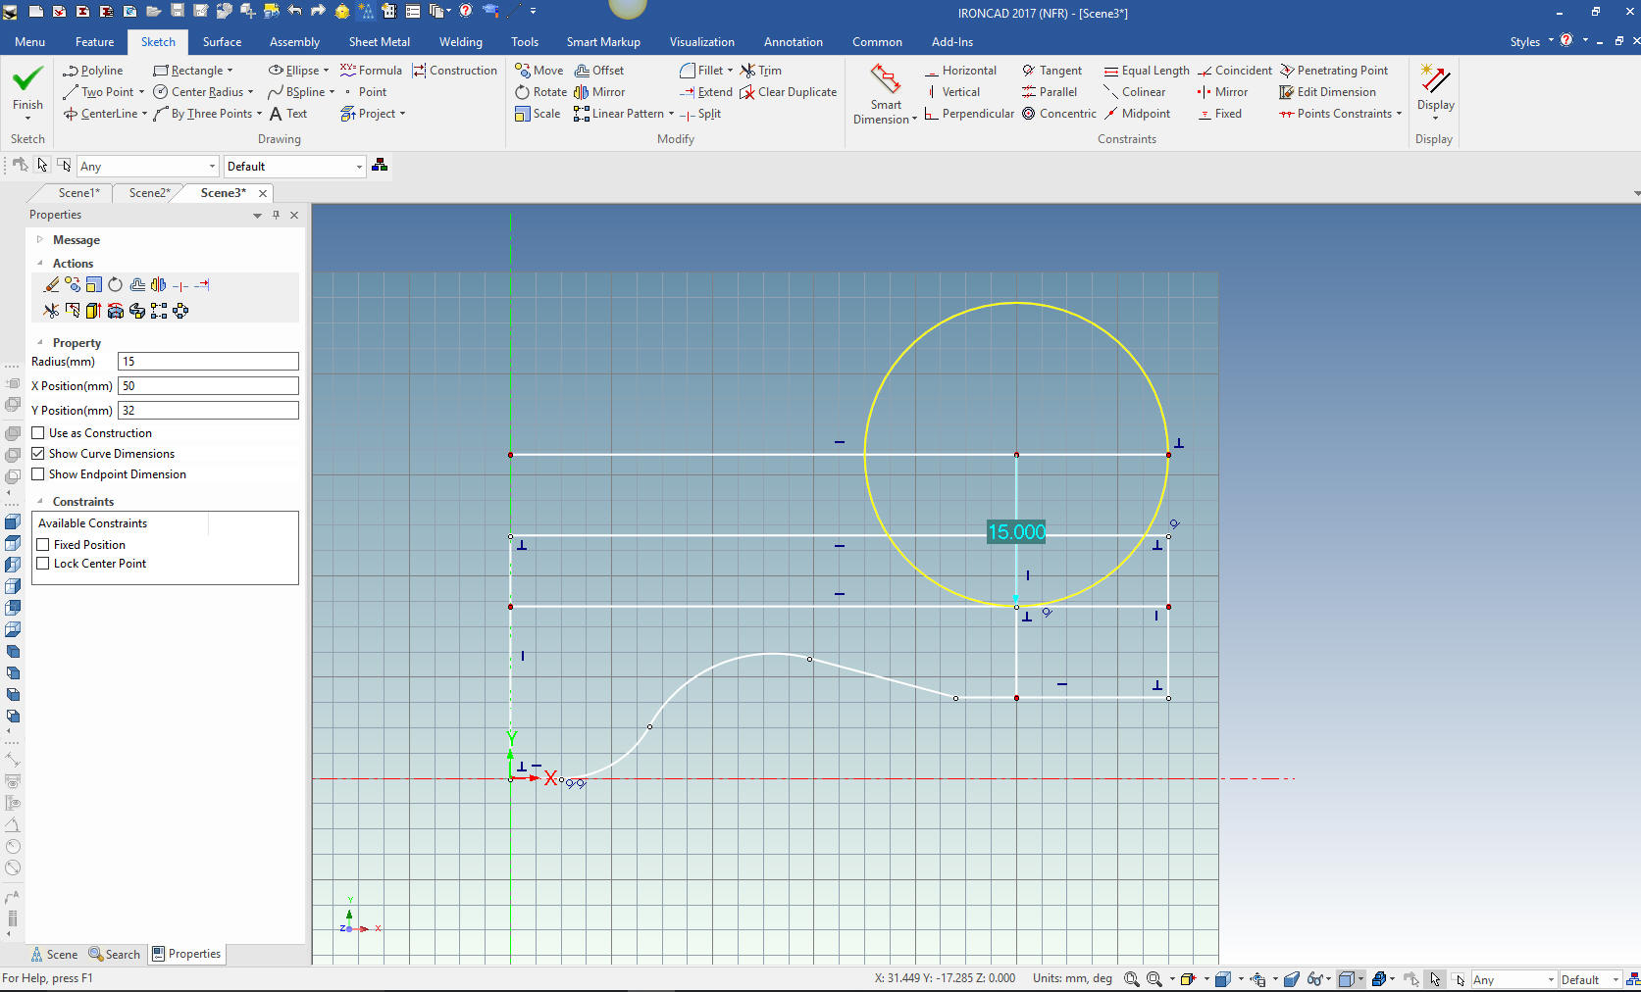The height and width of the screenshot is (992, 1641).
Task: Close the Scene3 document tab
Action: [263, 194]
